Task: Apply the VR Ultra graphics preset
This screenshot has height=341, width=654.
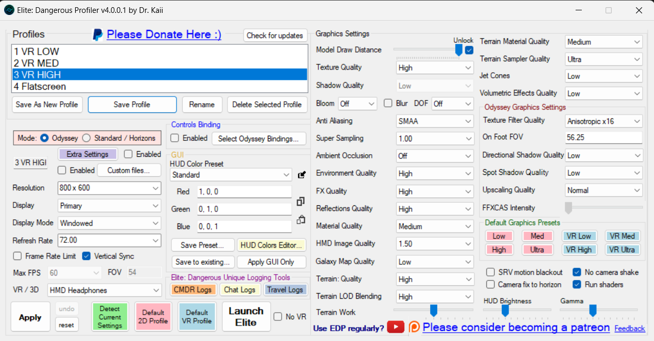Action: (x=622, y=250)
